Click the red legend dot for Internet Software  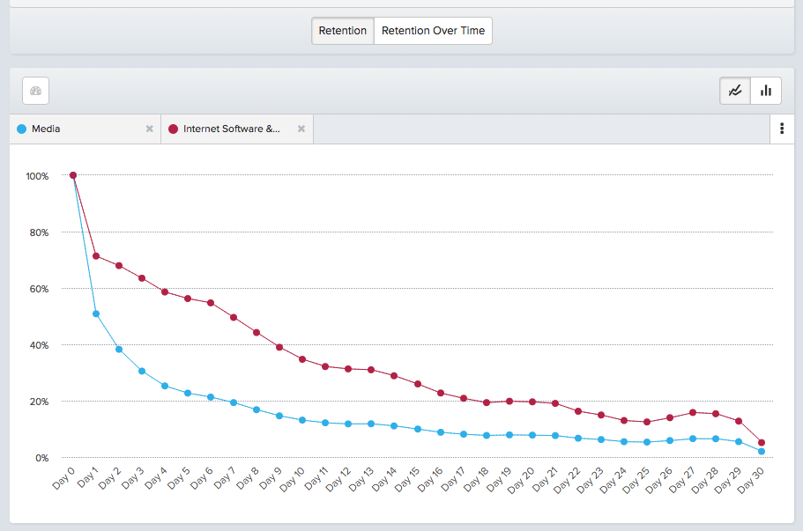173,129
